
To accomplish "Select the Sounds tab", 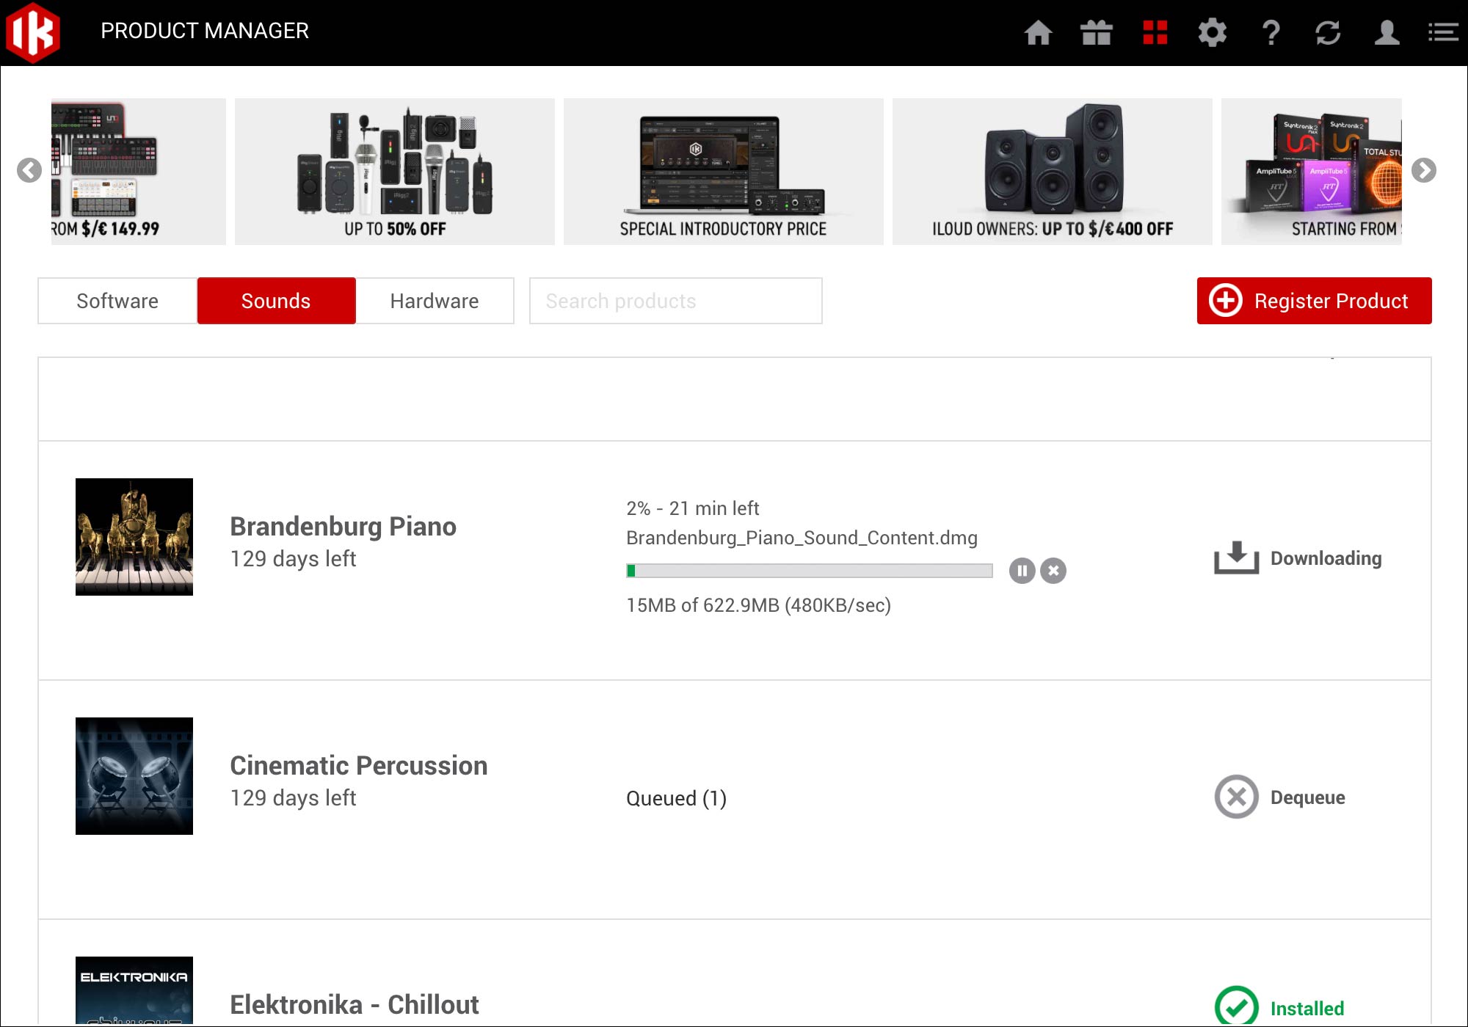I will (x=276, y=301).
